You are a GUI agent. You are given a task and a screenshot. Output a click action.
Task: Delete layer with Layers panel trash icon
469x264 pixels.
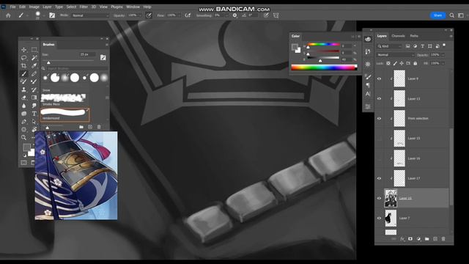(x=443, y=239)
